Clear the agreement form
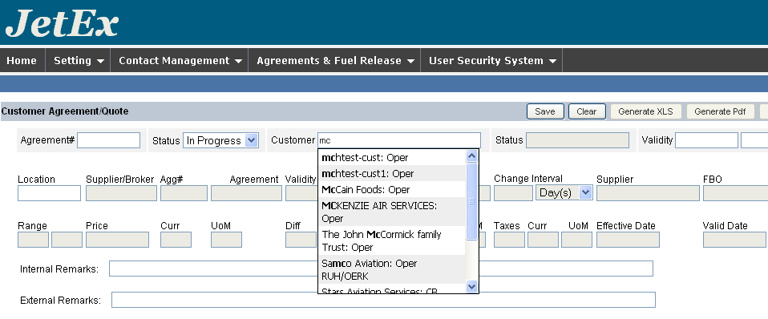 [587, 111]
